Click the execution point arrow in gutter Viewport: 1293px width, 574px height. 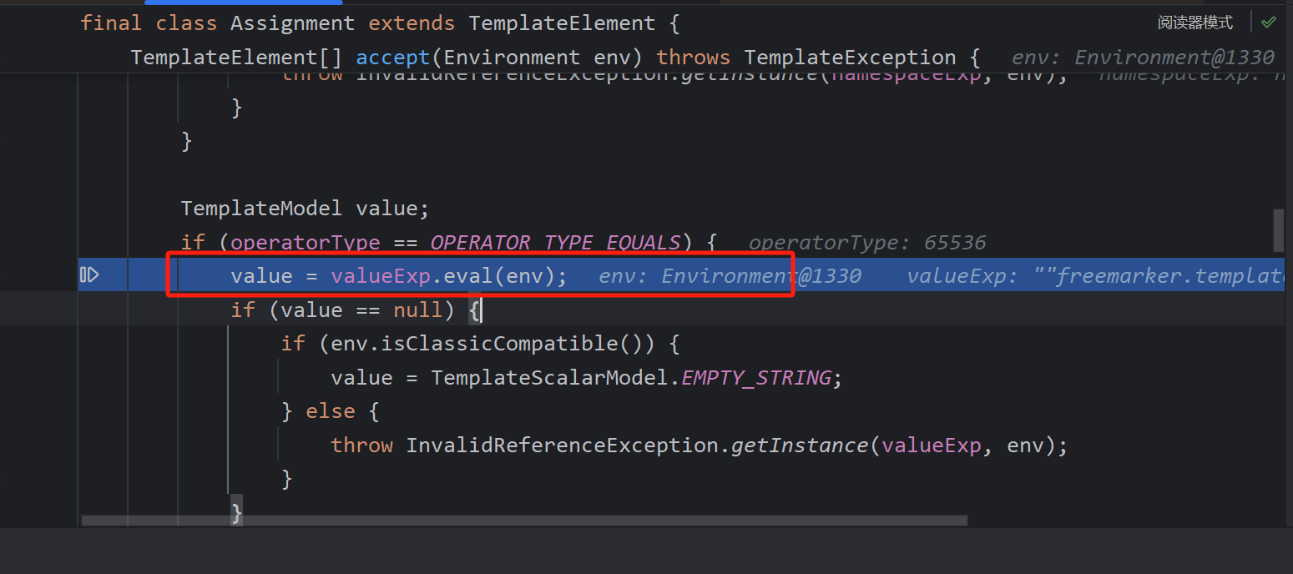point(89,274)
